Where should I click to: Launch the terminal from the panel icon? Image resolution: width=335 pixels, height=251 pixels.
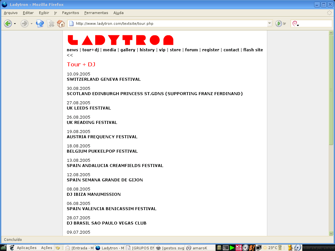(226, 248)
